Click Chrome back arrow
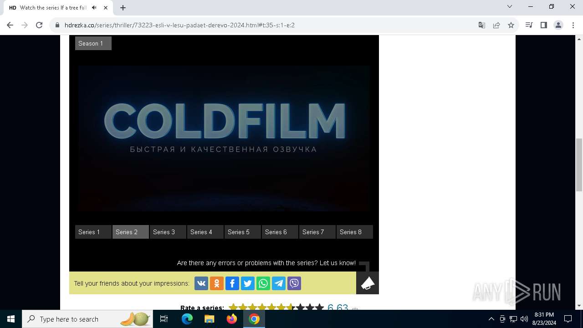Screen dimensions: 583x328 click(10, 25)
